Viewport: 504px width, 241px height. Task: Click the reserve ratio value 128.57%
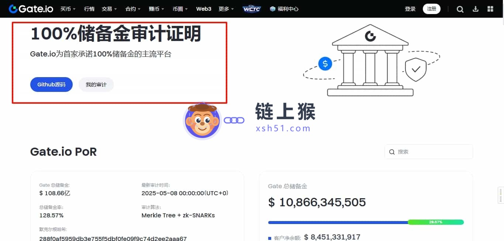pyautogui.click(x=51, y=215)
